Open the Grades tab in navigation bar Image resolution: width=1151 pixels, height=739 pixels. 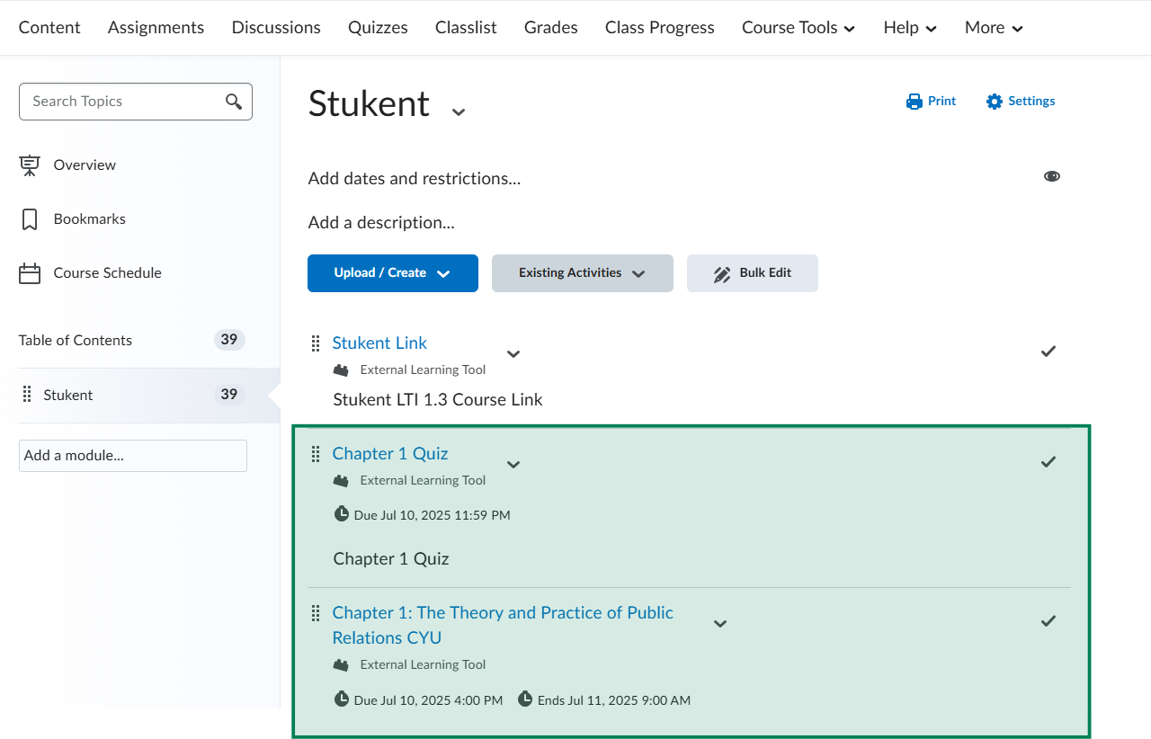pos(550,28)
